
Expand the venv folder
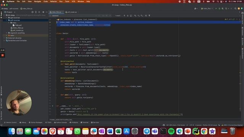point(6,35)
